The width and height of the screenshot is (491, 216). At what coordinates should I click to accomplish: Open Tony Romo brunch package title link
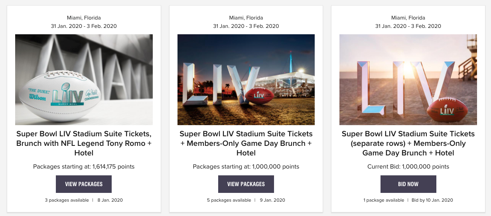click(x=84, y=143)
